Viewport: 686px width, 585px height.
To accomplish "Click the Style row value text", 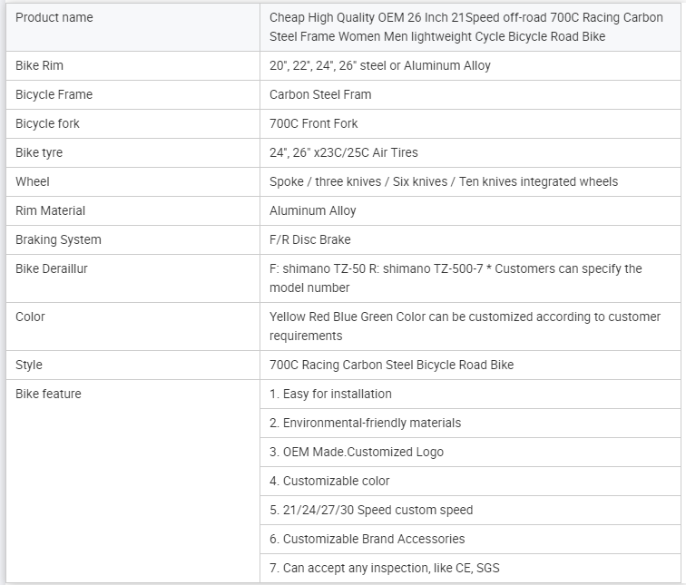I will [391, 365].
